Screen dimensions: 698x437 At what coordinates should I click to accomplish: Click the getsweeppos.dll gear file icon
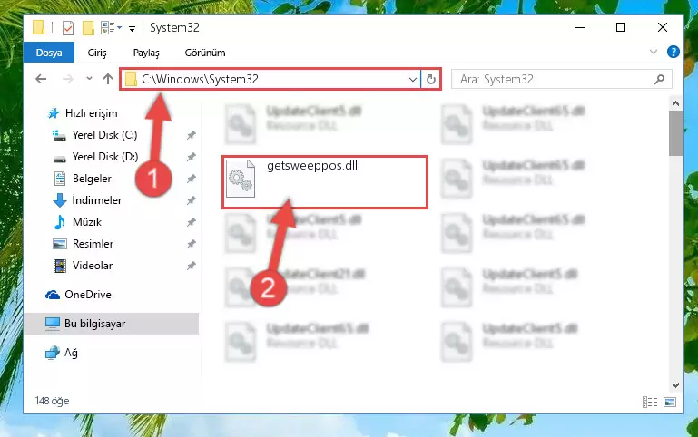[241, 179]
